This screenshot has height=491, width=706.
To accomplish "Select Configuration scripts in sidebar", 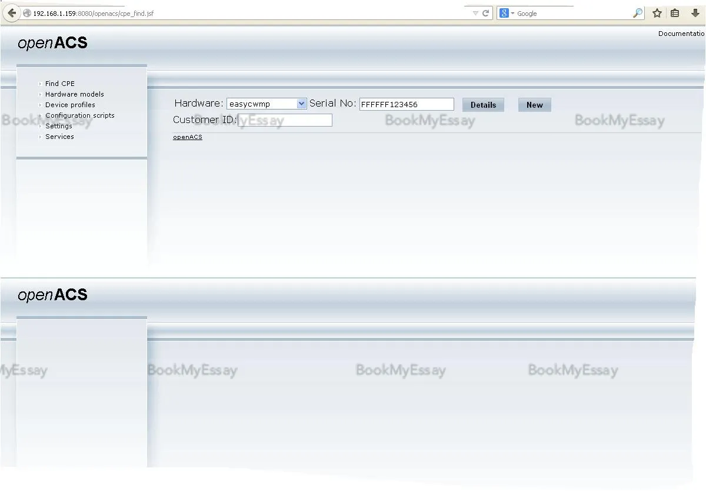I will click(x=79, y=115).
